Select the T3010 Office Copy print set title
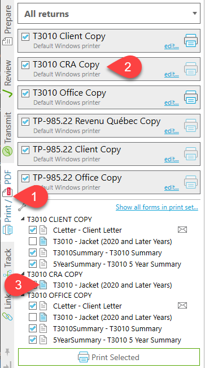 (69, 93)
